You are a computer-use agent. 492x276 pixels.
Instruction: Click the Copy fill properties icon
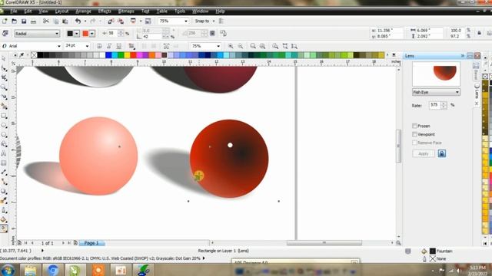point(223,33)
